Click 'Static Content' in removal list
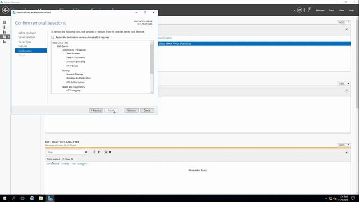Screen dimensions: 359x202 (73, 53)
